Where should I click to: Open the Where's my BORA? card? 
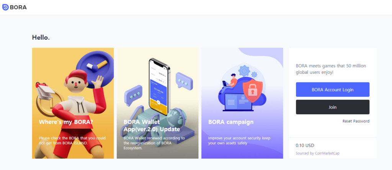pyautogui.click(x=73, y=103)
